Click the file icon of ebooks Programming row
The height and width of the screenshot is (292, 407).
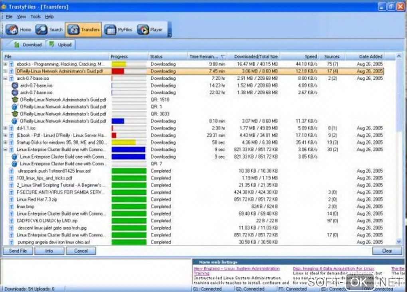(x=12, y=64)
